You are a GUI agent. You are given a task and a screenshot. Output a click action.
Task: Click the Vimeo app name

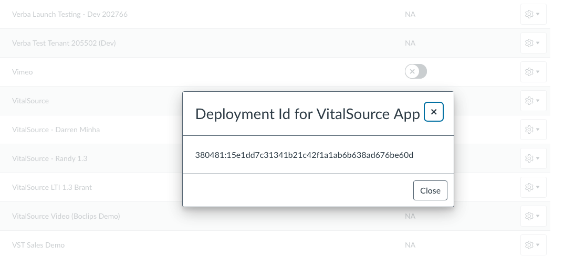(x=22, y=72)
